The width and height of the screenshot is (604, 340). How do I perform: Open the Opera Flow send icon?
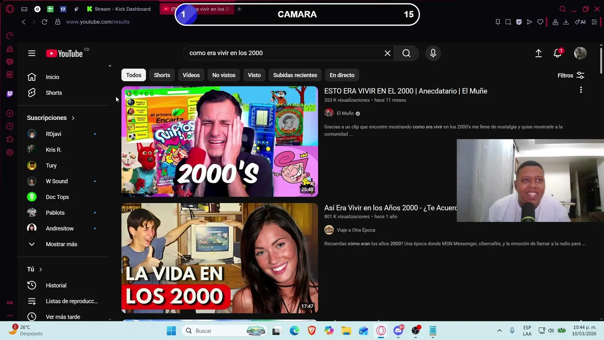click(x=529, y=22)
